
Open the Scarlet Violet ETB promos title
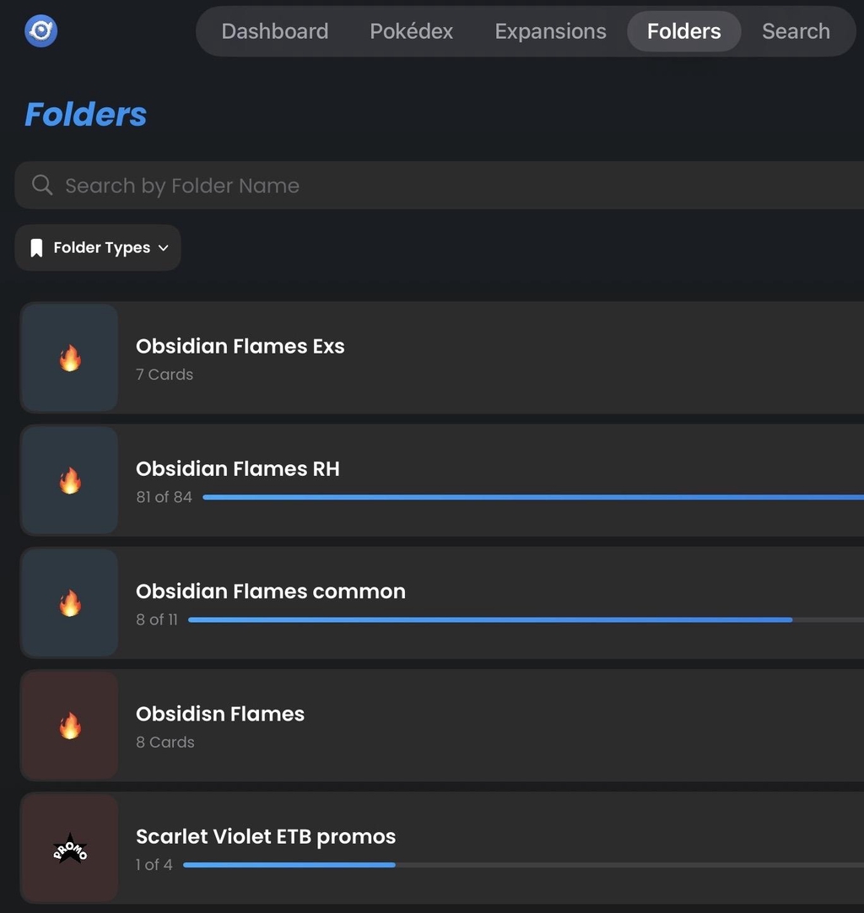(x=266, y=836)
